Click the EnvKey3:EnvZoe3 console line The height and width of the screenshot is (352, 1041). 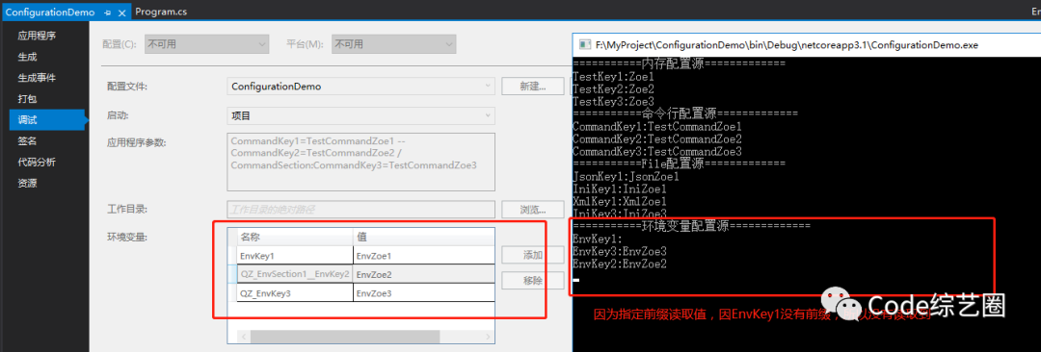620,251
